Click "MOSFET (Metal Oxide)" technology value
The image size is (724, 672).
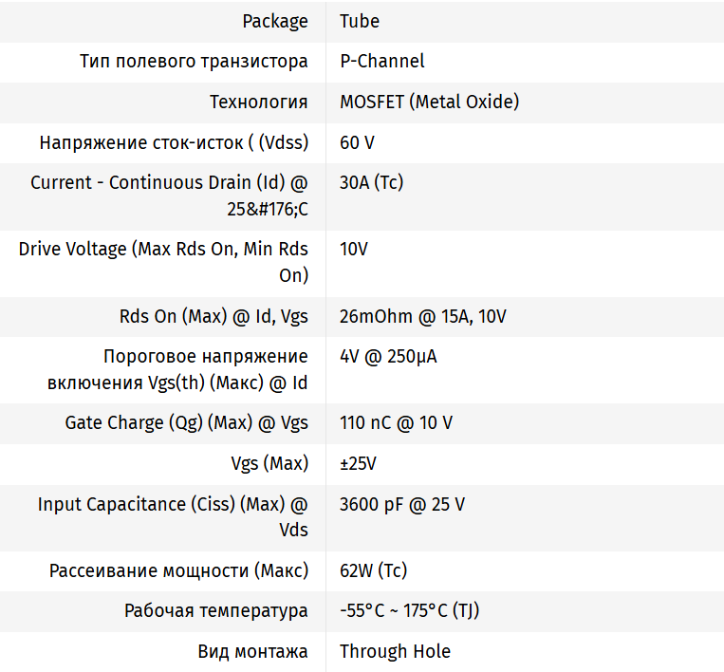point(429,103)
